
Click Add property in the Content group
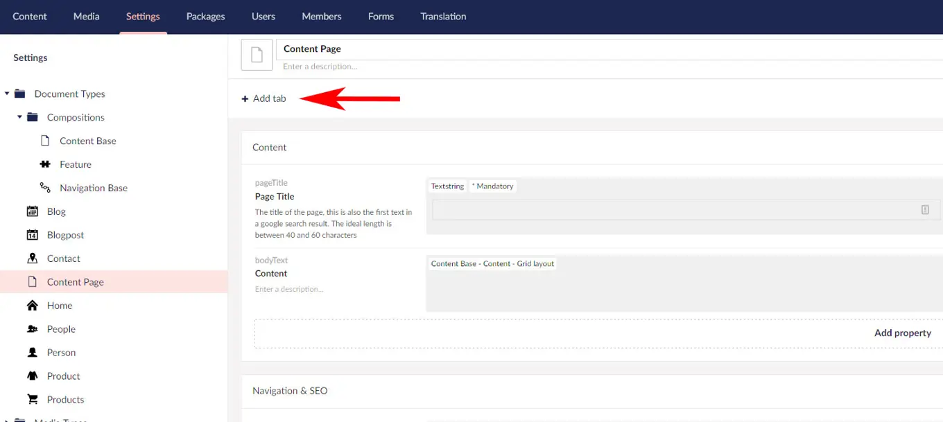click(903, 333)
